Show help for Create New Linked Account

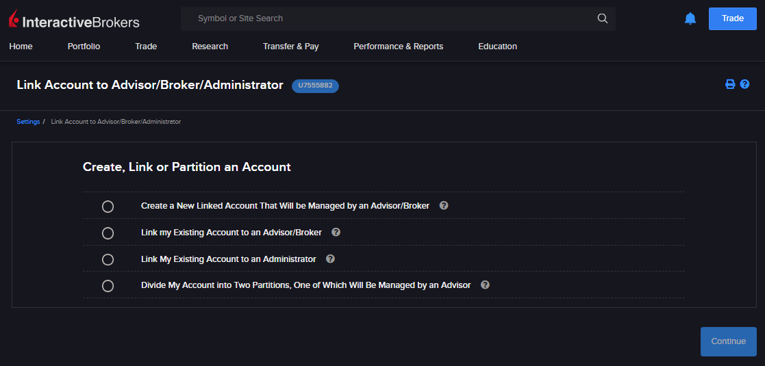(444, 205)
